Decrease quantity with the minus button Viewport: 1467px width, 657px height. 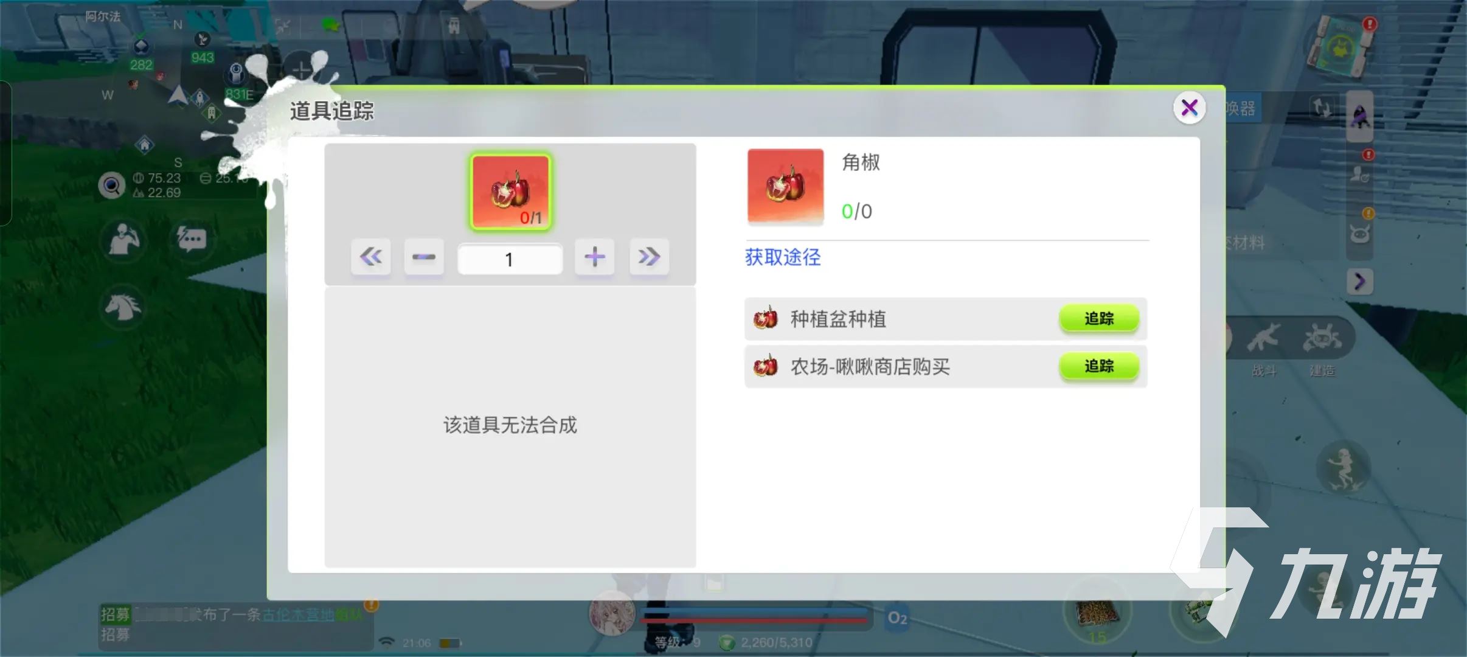tap(424, 257)
